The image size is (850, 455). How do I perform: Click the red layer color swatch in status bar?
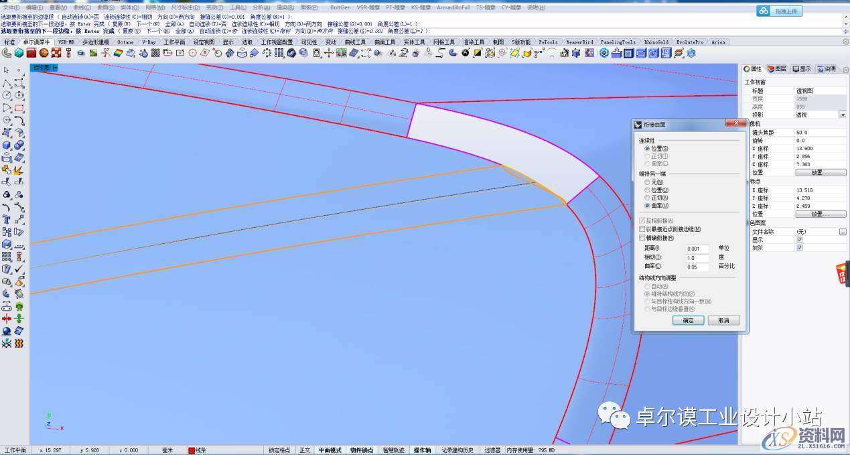(x=192, y=450)
